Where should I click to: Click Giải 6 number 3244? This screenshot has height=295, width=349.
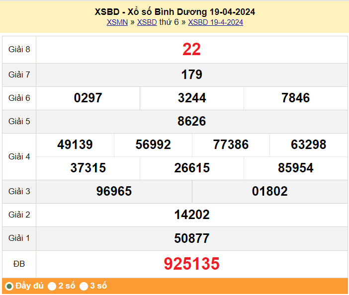192,98
